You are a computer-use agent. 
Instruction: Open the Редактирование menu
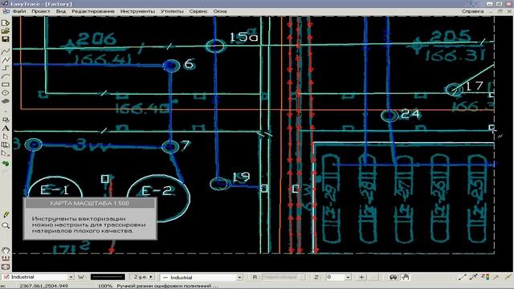click(93, 11)
